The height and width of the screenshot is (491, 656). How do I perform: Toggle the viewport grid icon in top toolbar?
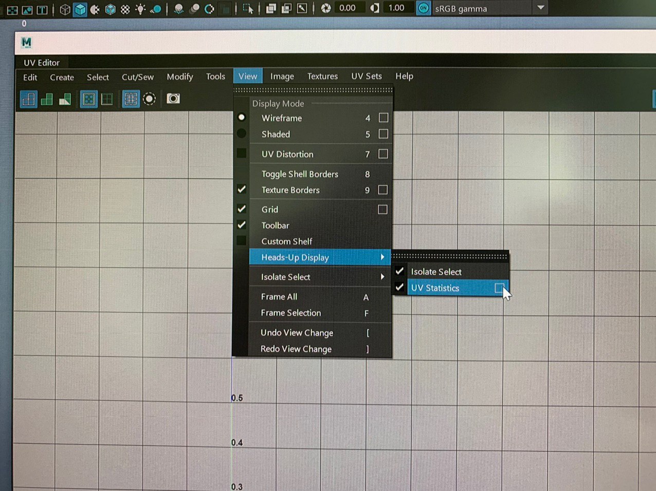(x=12, y=9)
